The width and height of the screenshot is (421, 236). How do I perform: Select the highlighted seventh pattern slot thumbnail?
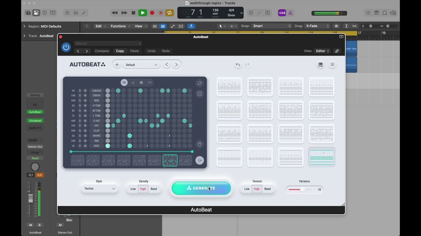[x=170, y=161]
